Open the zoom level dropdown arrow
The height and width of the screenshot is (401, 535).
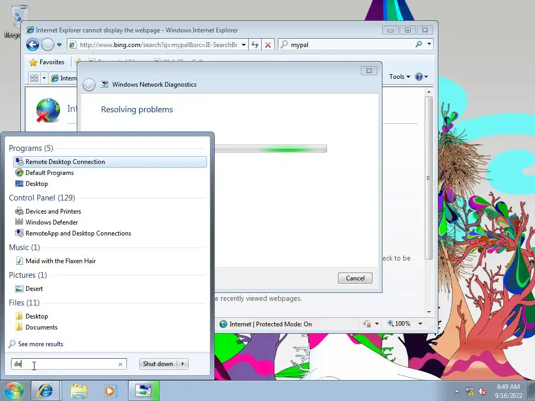[x=421, y=324]
